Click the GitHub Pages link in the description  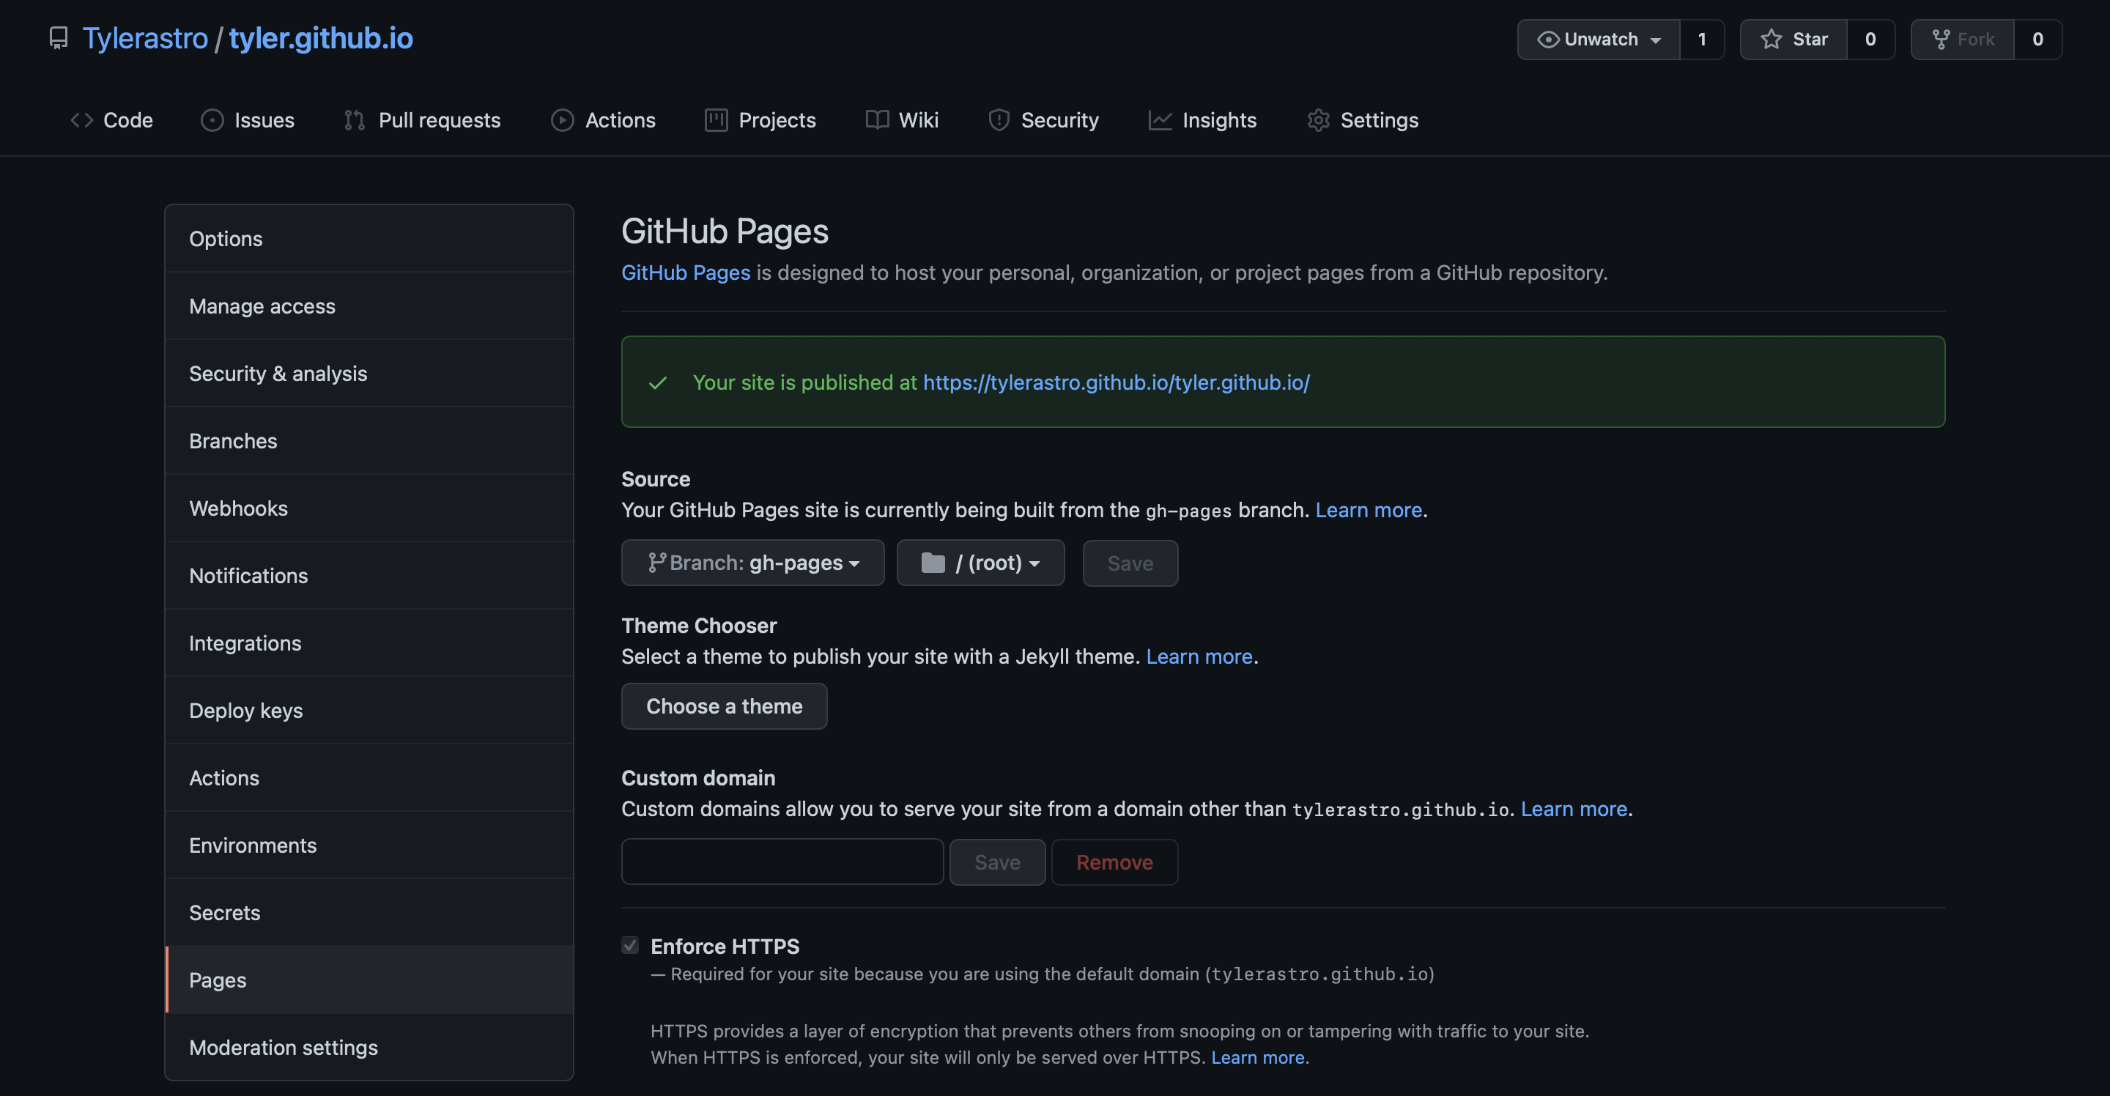click(686, 273)
